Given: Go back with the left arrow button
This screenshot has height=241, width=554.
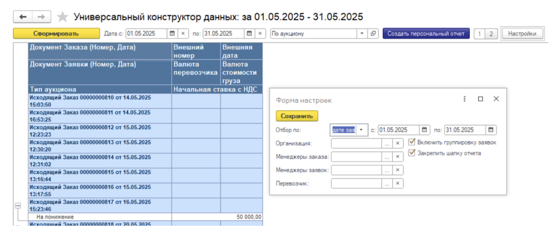Looking at the screenshot, I should click(x=23, y=17).
